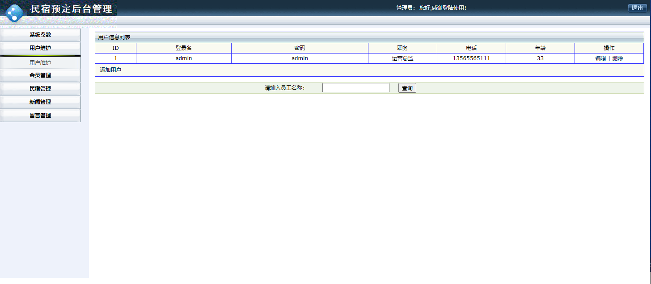This screenshot has width=651, height=284.
Task: Click 删除 to delete the admin user
Action: coord(618,58)
